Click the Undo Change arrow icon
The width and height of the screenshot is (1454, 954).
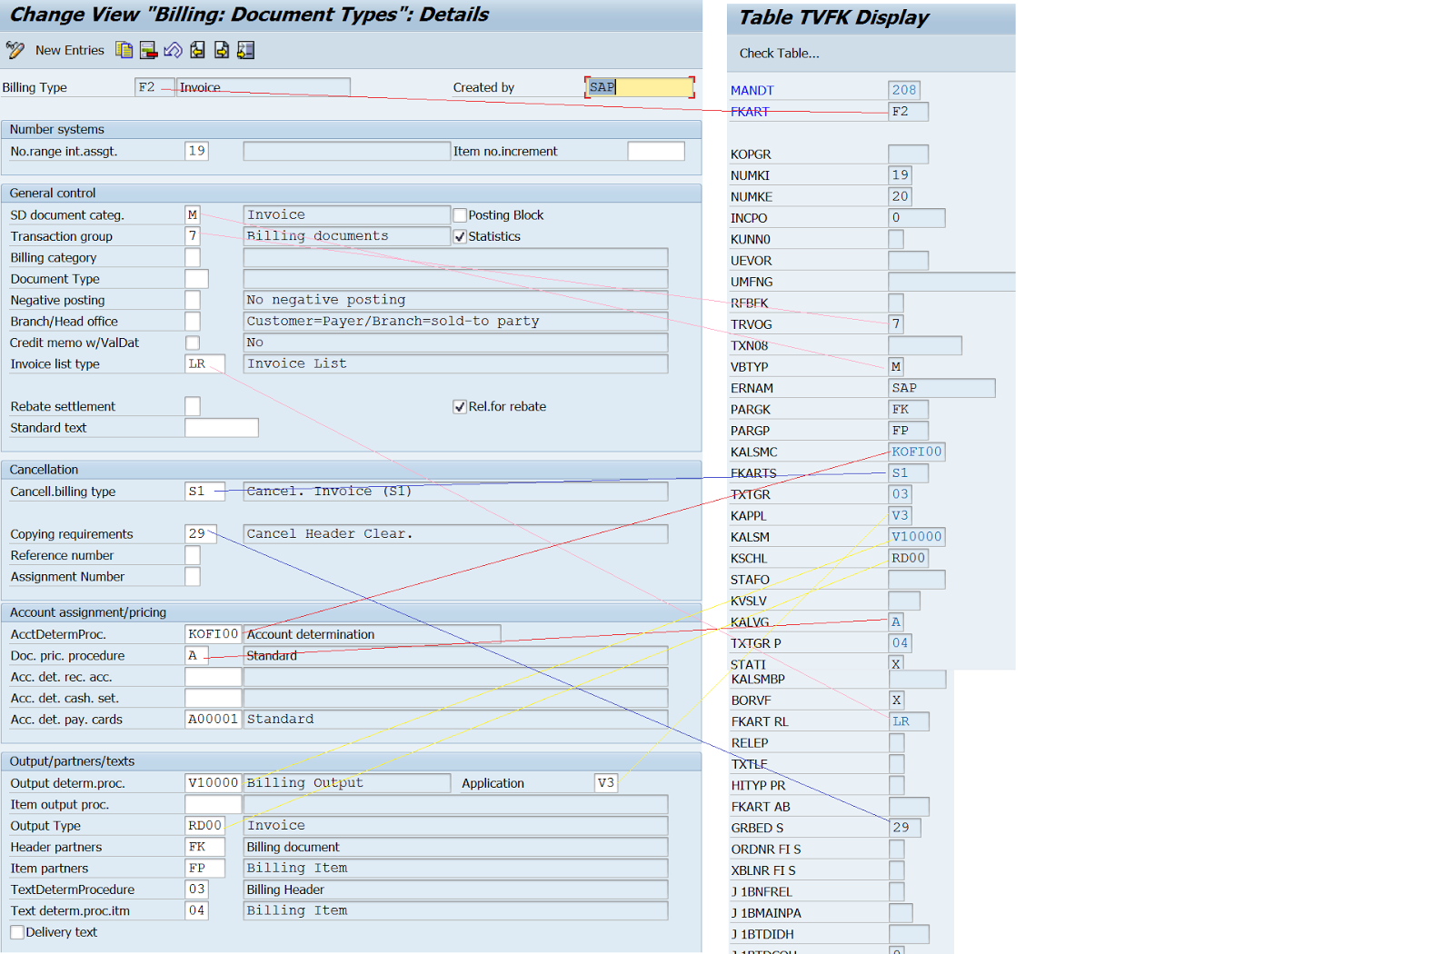click(x=173, y=50)
